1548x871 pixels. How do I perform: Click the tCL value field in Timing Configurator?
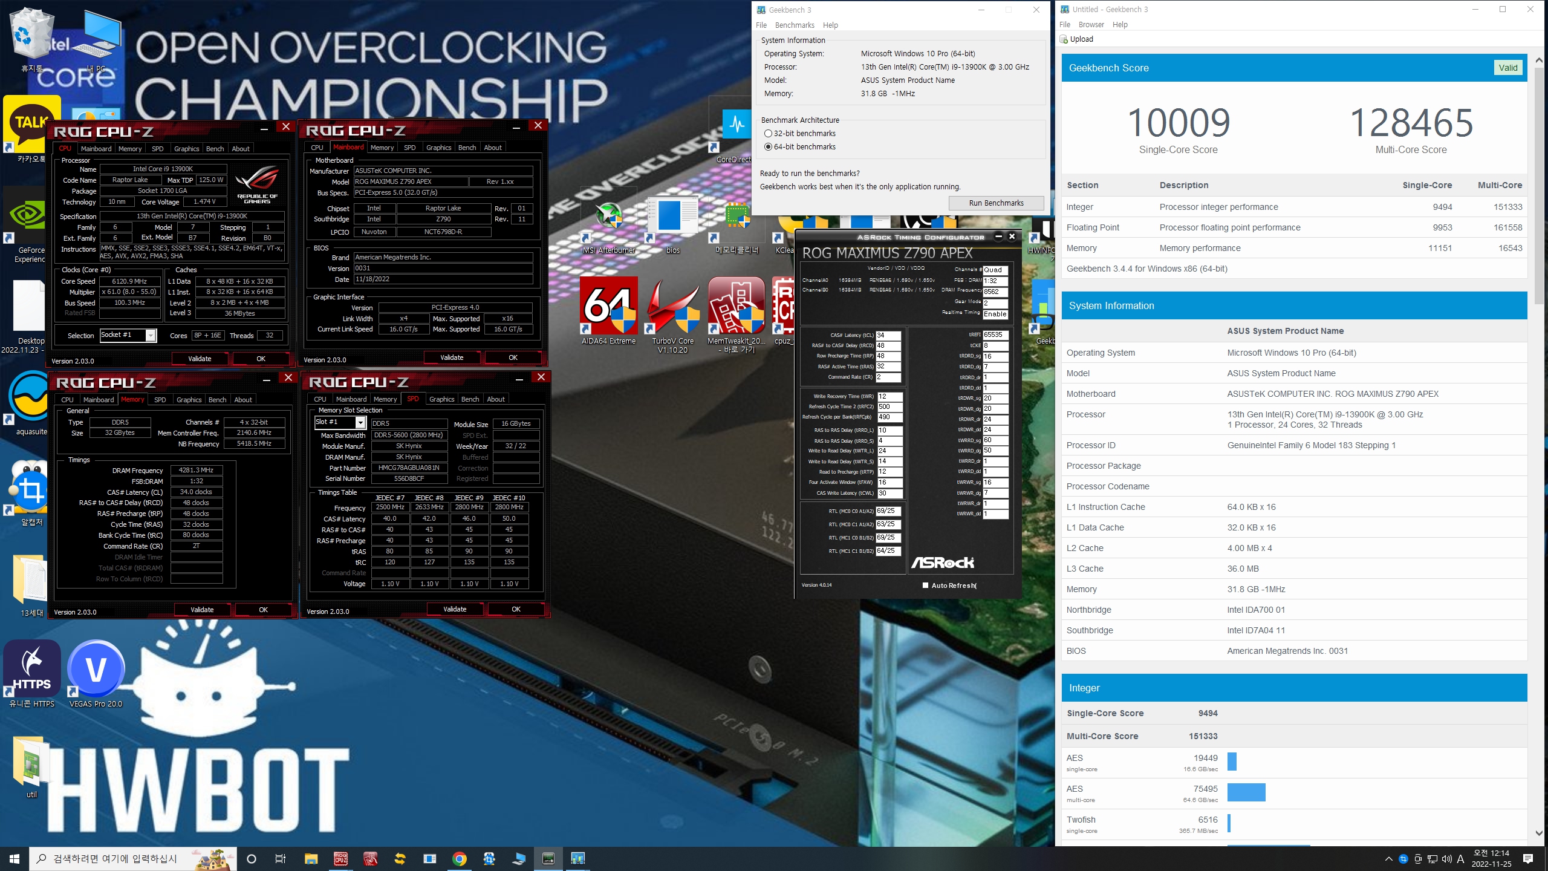tap(888, 335)
